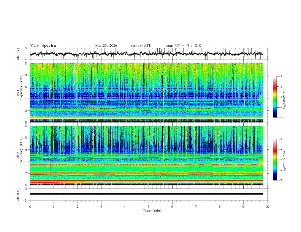
Task: Click the lower colorbar 'log(PSD)(V²/Hz)' label
Action: coord(285,161)
